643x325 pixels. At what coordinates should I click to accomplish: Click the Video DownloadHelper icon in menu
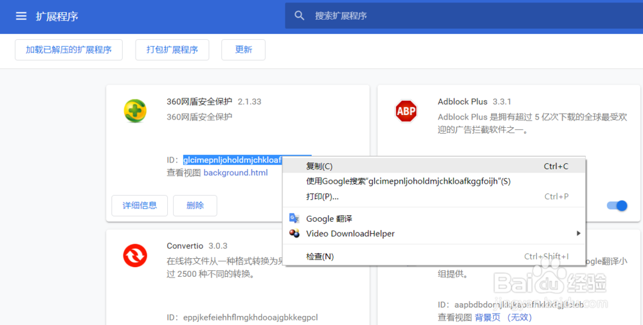click(294, 234)
